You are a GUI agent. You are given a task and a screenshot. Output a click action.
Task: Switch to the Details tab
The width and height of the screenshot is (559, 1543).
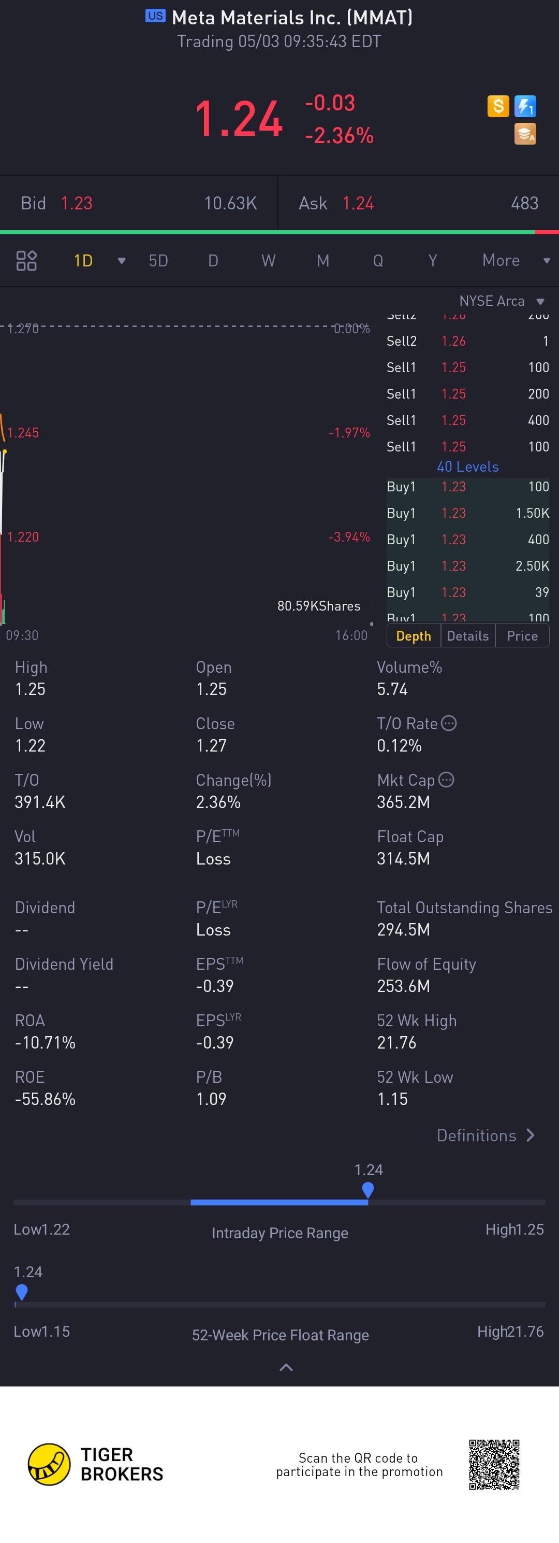[x=467, y=635]
